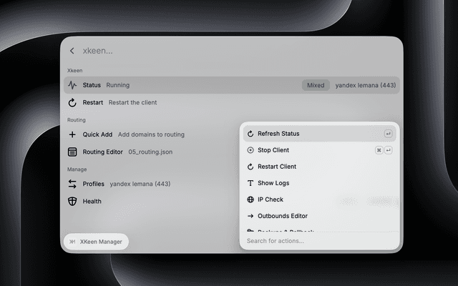
Task: Select the Profiles label in the list
Action: (94, 184)
